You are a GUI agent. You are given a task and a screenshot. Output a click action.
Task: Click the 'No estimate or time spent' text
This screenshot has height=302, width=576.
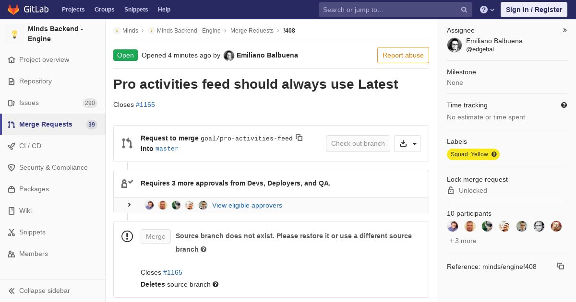(x=486, y=117)
